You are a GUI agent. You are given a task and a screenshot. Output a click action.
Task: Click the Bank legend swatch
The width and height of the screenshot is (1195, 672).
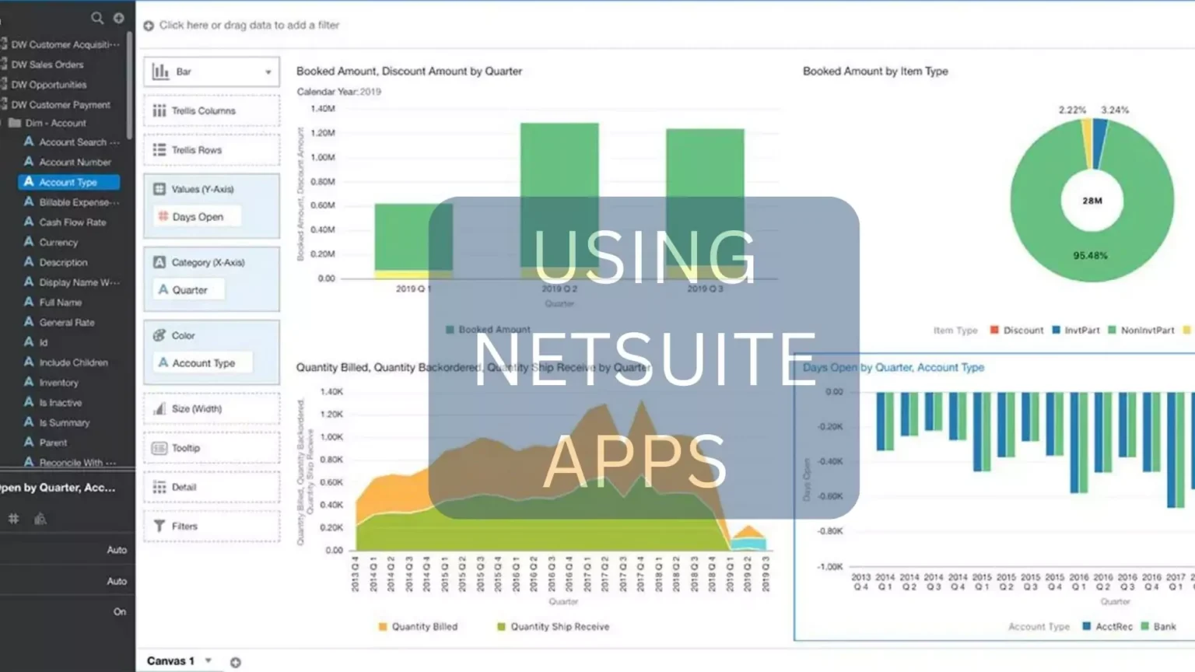1144,626
